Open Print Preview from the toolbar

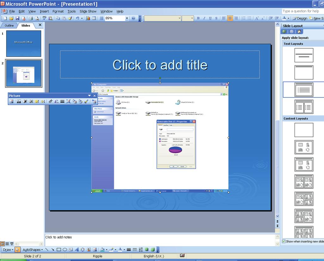pos(37,18)
